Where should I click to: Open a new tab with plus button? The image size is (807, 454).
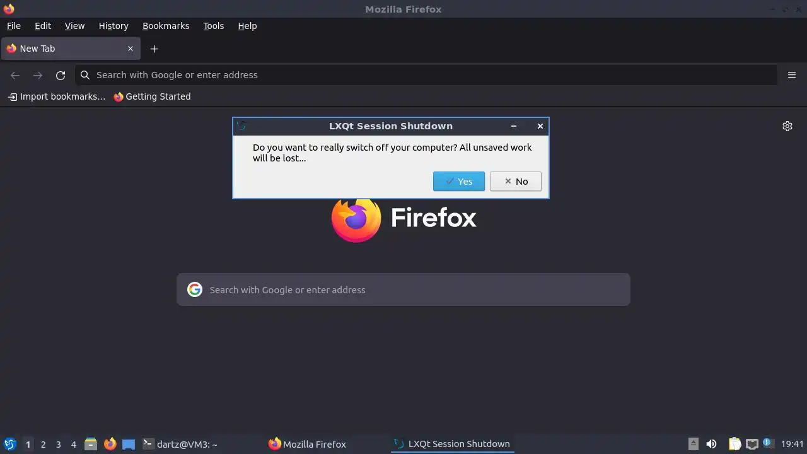[x=154, y=49]
